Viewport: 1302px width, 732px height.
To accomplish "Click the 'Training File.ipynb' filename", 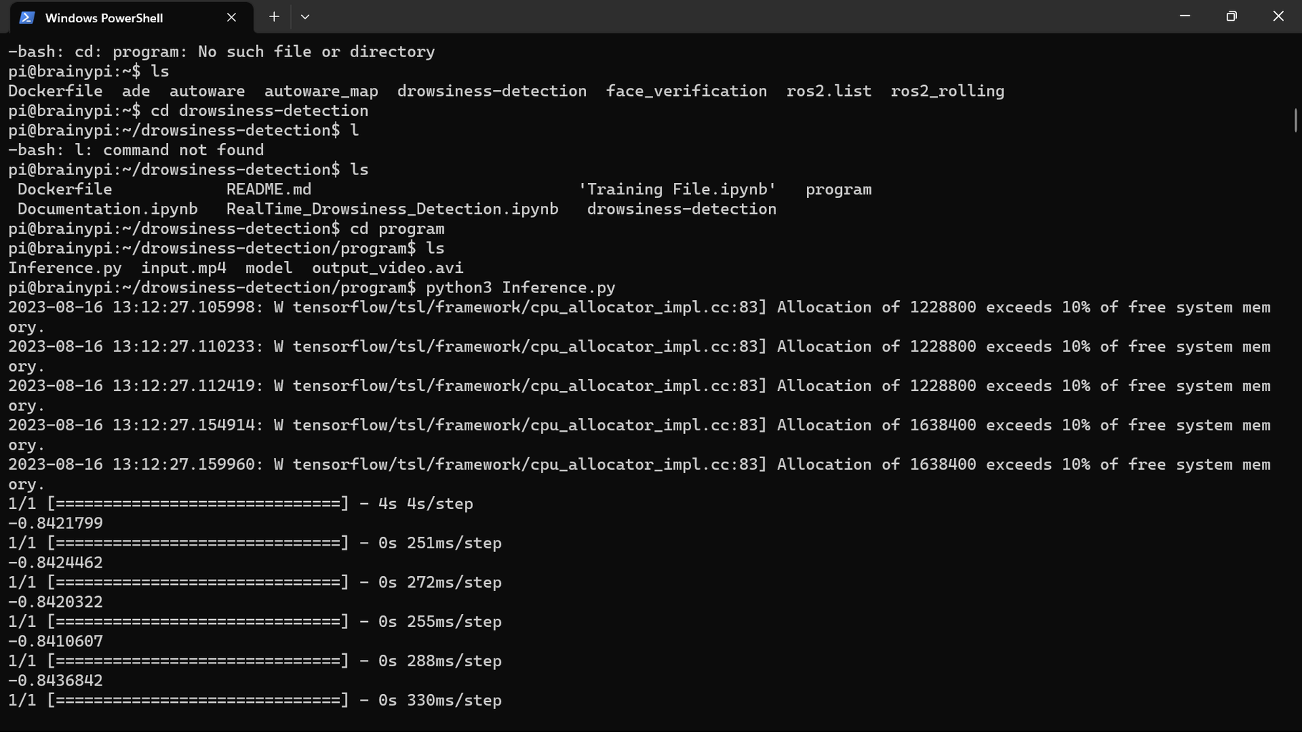I will (x=677, y=189).
